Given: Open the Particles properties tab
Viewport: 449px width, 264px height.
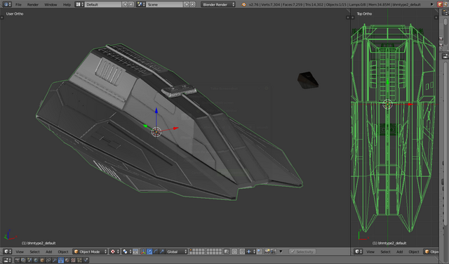Looking at the screenshot, I should click(79, 260).
